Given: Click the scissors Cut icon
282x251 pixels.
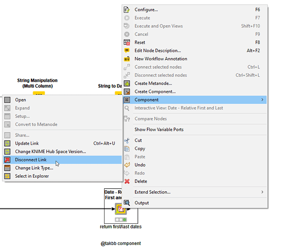Looking at the screenshot, I should click(127, 141).
